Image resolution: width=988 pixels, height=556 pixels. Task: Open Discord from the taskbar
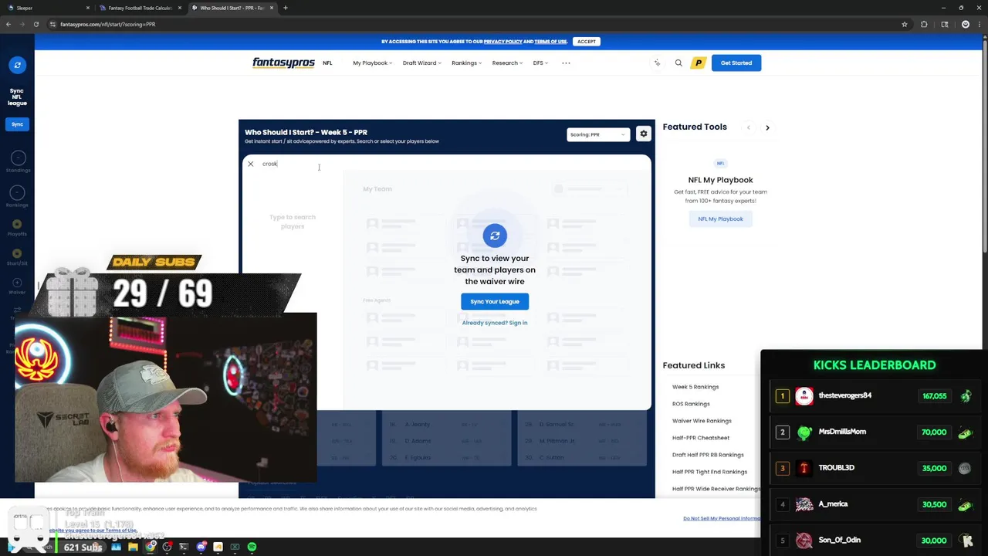pyautogui.click(x=201, y=547)
